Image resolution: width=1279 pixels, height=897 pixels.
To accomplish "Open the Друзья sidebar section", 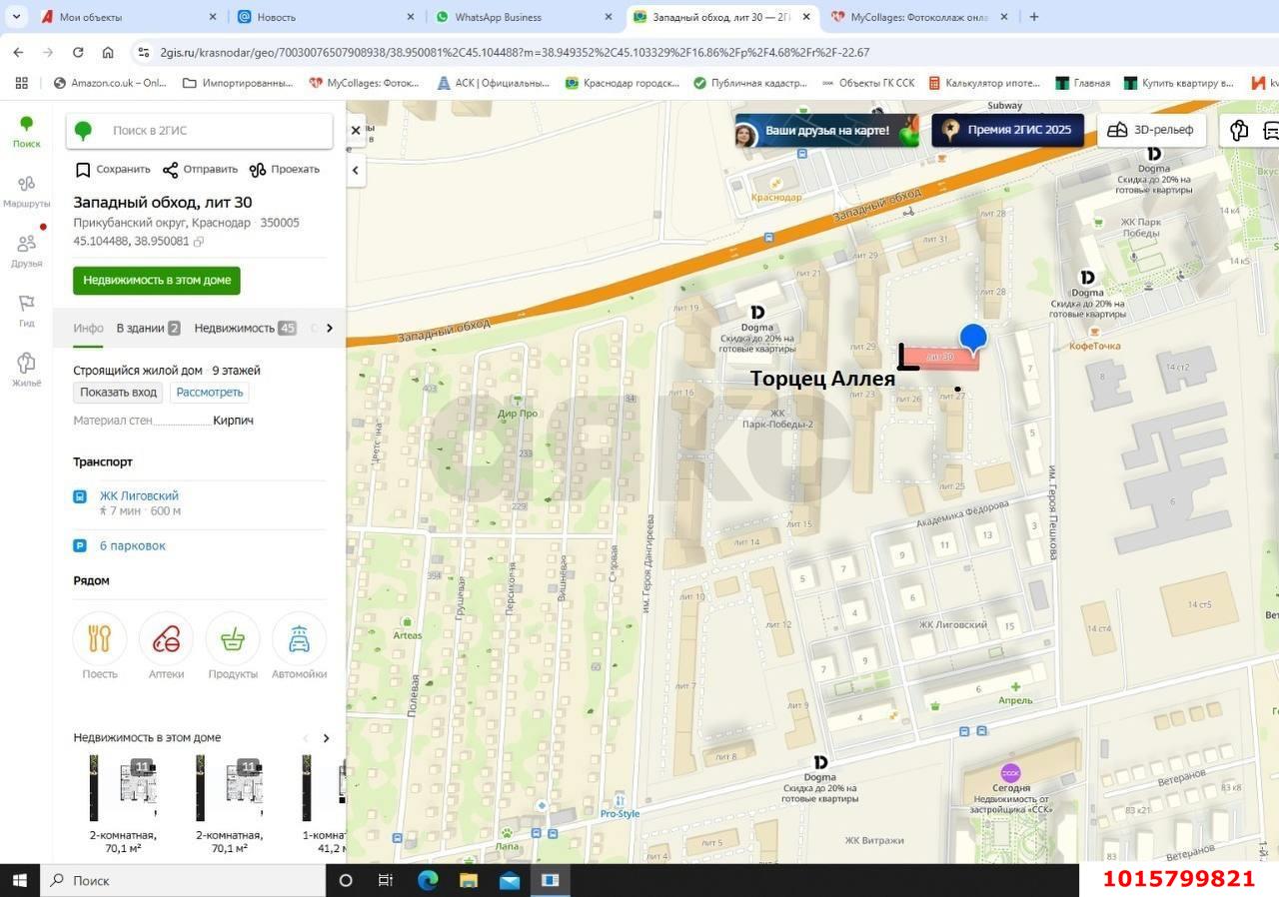I will click(26, 250).
